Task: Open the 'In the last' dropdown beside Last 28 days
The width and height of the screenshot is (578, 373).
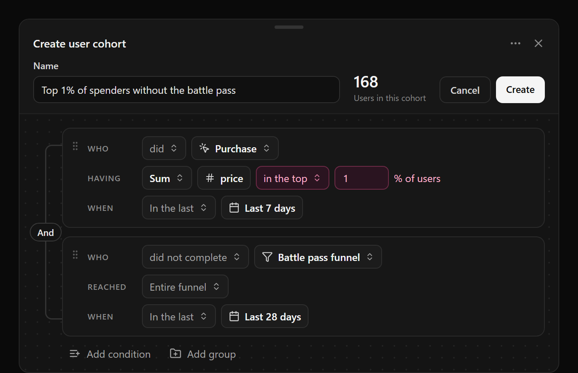Action: tap(179, 317)
